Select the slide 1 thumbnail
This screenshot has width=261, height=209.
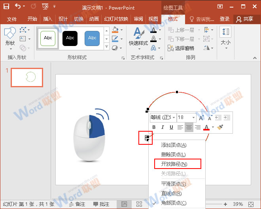(26, 77)
